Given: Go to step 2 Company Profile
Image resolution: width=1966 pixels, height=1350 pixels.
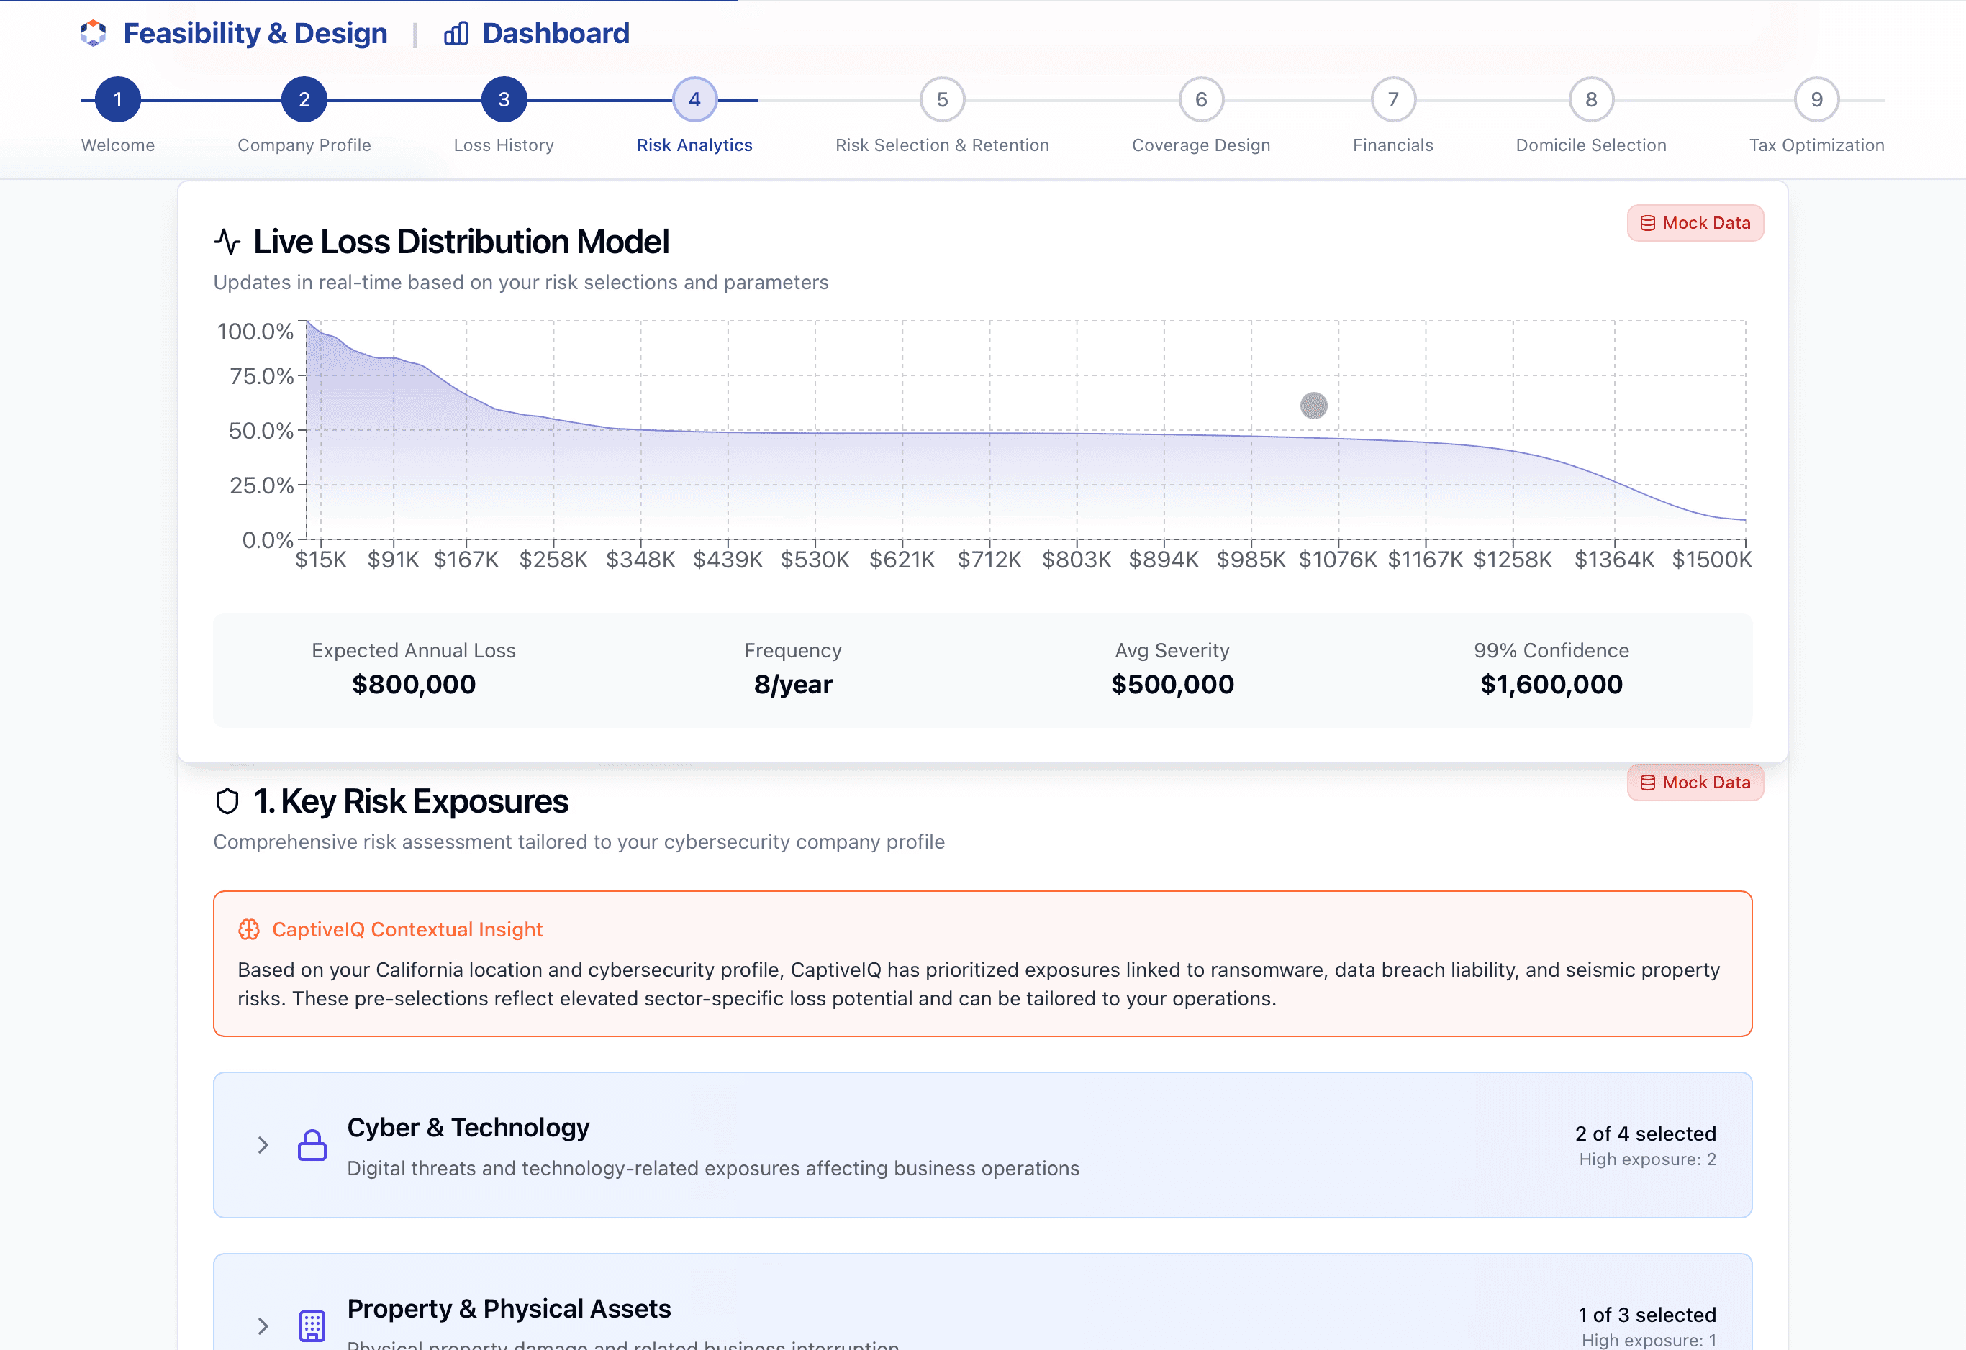Looking at the screenshot, I should (304, 100).
